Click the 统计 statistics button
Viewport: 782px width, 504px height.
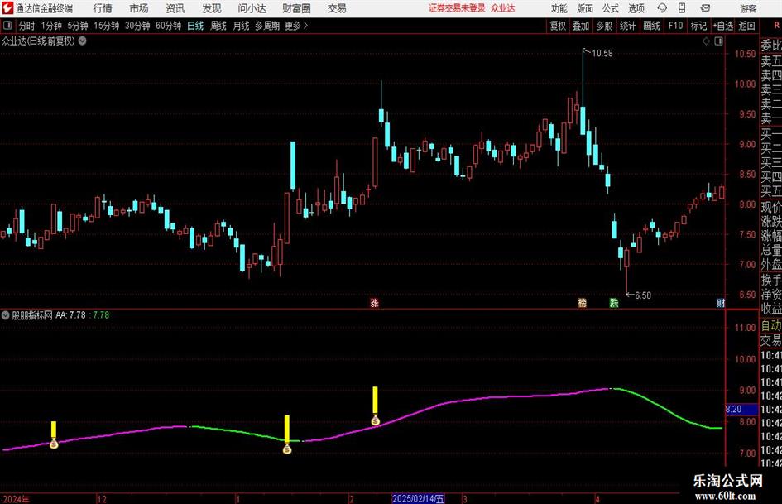tap(627, 26)
